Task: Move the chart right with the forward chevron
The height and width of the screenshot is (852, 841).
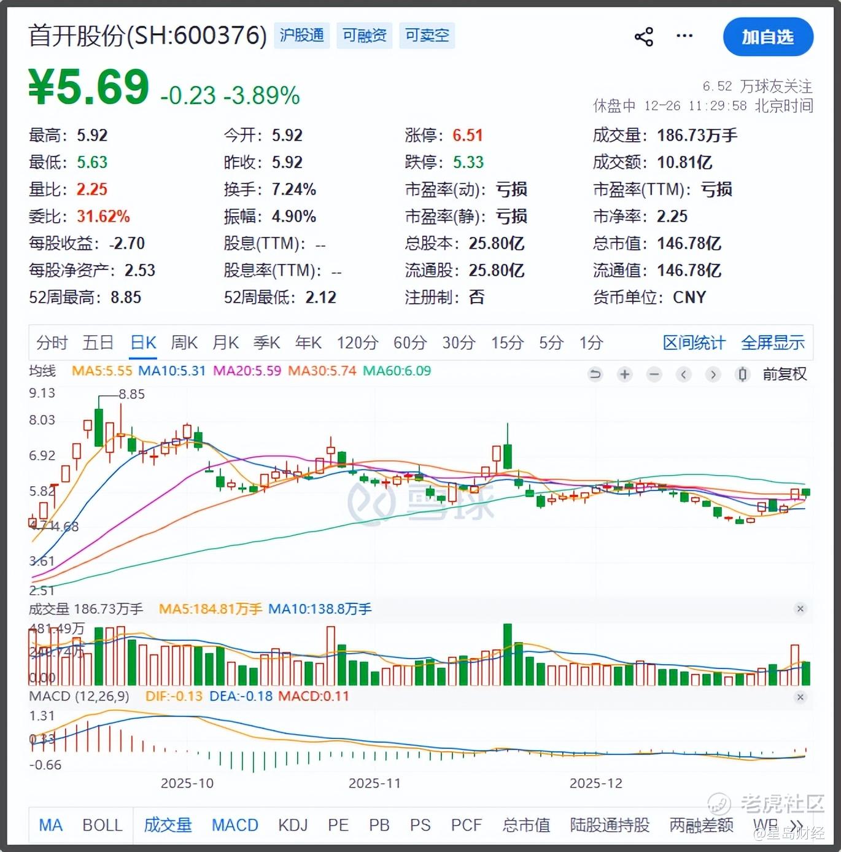Action: point(713,374)
